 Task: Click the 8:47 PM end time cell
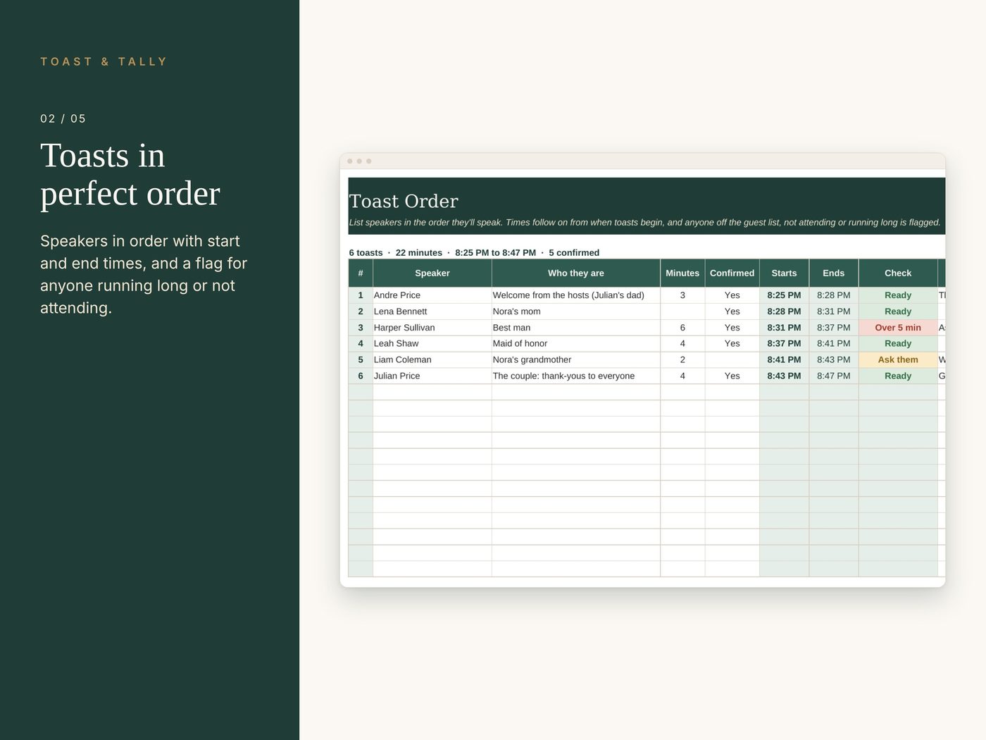click(x=833, y=376)
